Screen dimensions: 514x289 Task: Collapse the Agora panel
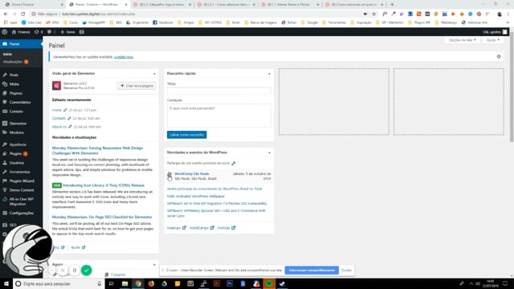[154, 265]
